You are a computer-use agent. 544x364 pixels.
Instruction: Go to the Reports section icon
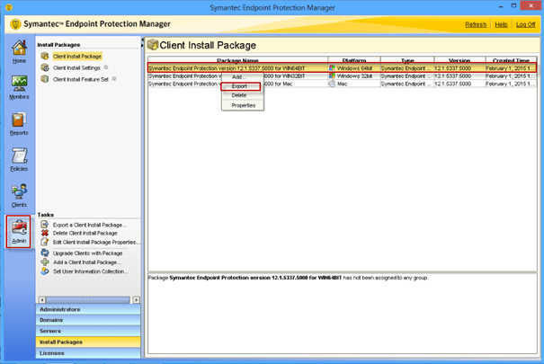[x=19, y=122]
